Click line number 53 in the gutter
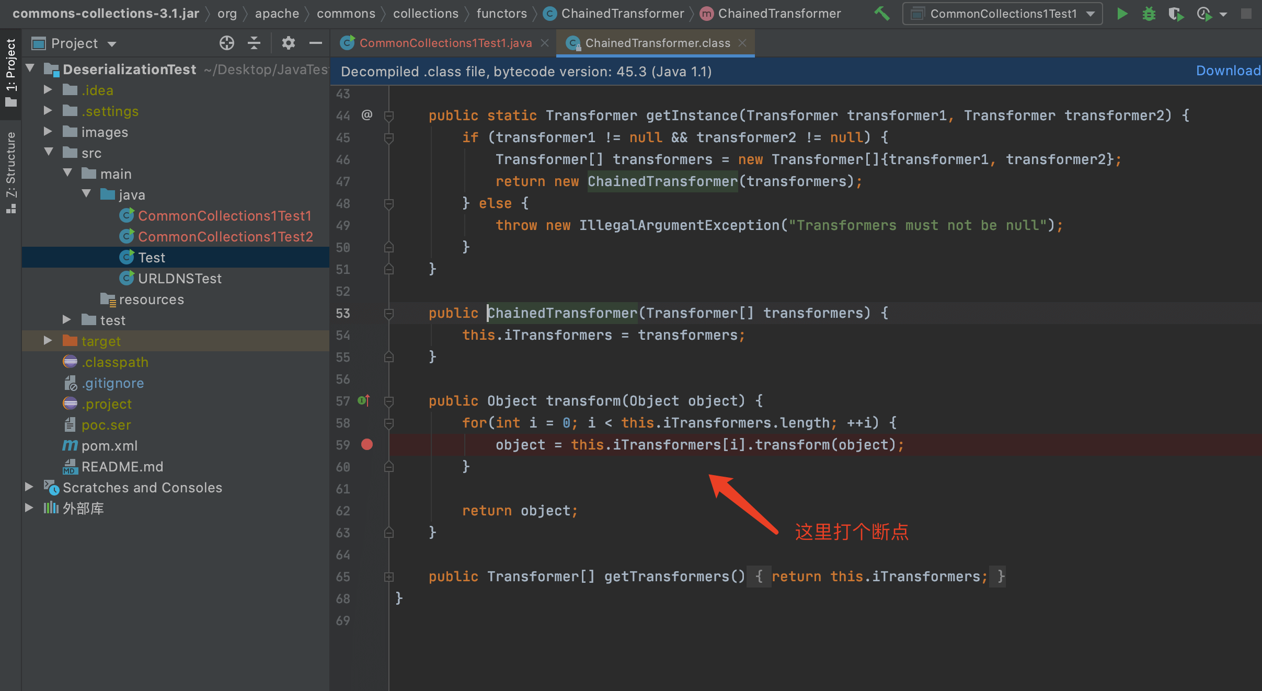 (343, 314)
